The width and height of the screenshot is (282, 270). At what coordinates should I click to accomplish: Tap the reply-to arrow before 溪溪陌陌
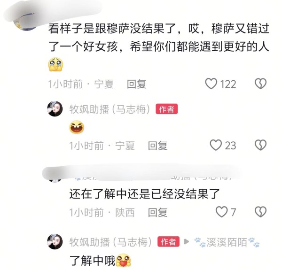187,242
